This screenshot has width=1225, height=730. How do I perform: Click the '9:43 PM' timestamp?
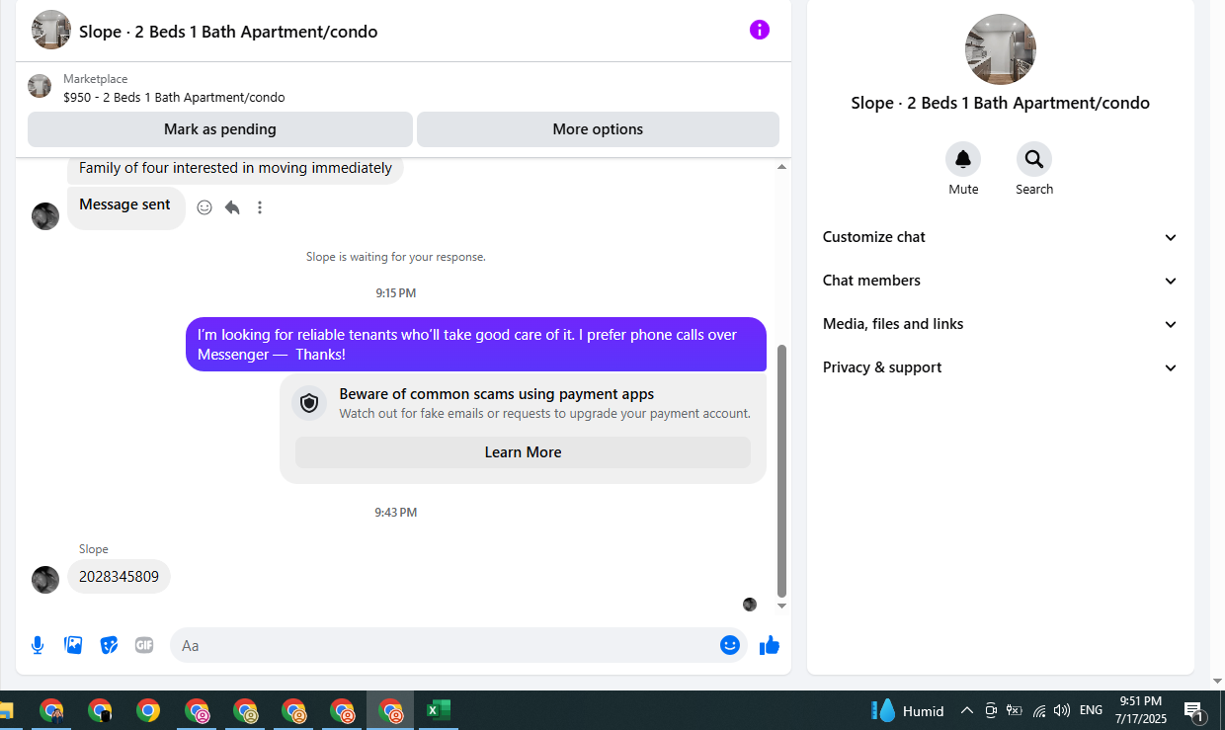pyautogui.click(x=396, y=513)
